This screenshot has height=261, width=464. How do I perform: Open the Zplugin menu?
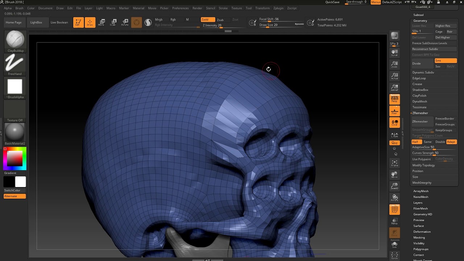point(278,8)
